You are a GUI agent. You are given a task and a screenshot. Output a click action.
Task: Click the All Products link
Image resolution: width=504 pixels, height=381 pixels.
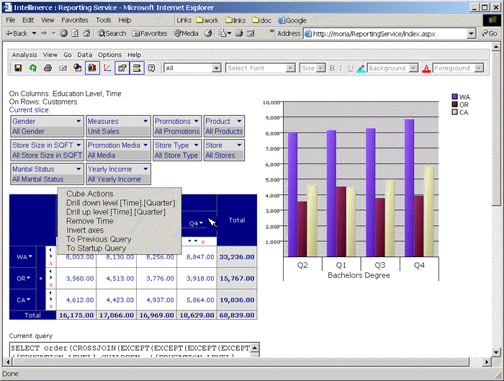pyautogui.click(x=224, y=131)
